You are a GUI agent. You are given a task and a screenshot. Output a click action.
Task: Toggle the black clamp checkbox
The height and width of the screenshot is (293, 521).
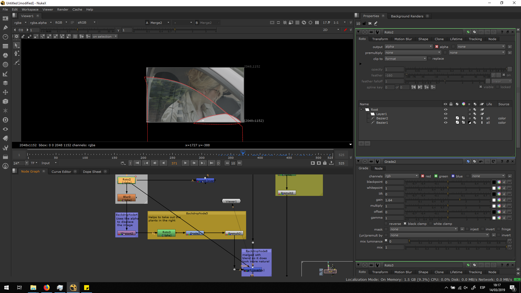point(405,224)
